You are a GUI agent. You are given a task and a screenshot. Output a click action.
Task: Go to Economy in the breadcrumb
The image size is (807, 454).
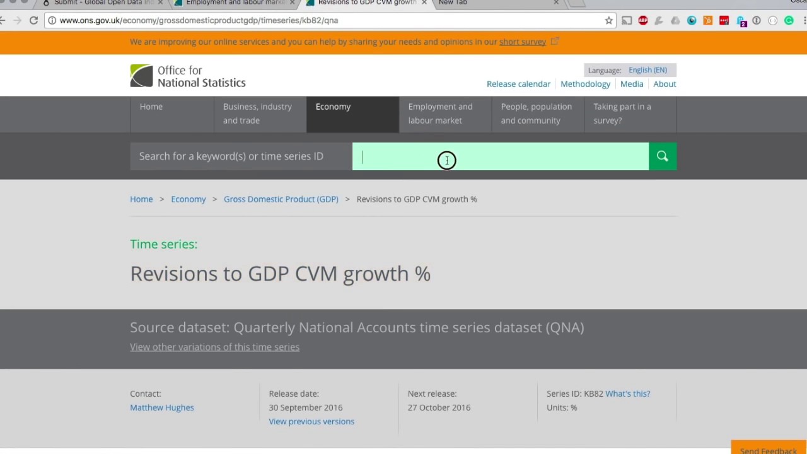coord(189,199)
